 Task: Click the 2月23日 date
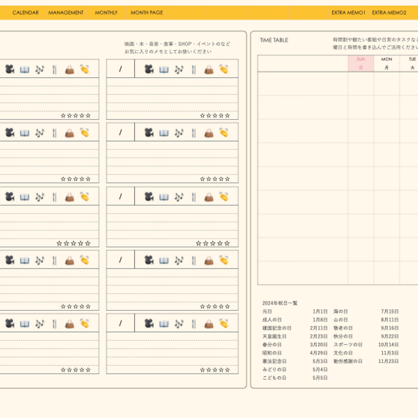[318, 336]
